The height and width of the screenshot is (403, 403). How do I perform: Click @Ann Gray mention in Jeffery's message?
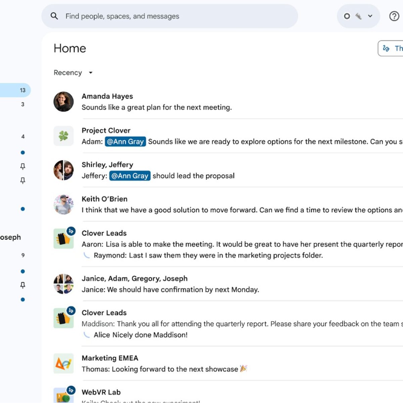130,176
